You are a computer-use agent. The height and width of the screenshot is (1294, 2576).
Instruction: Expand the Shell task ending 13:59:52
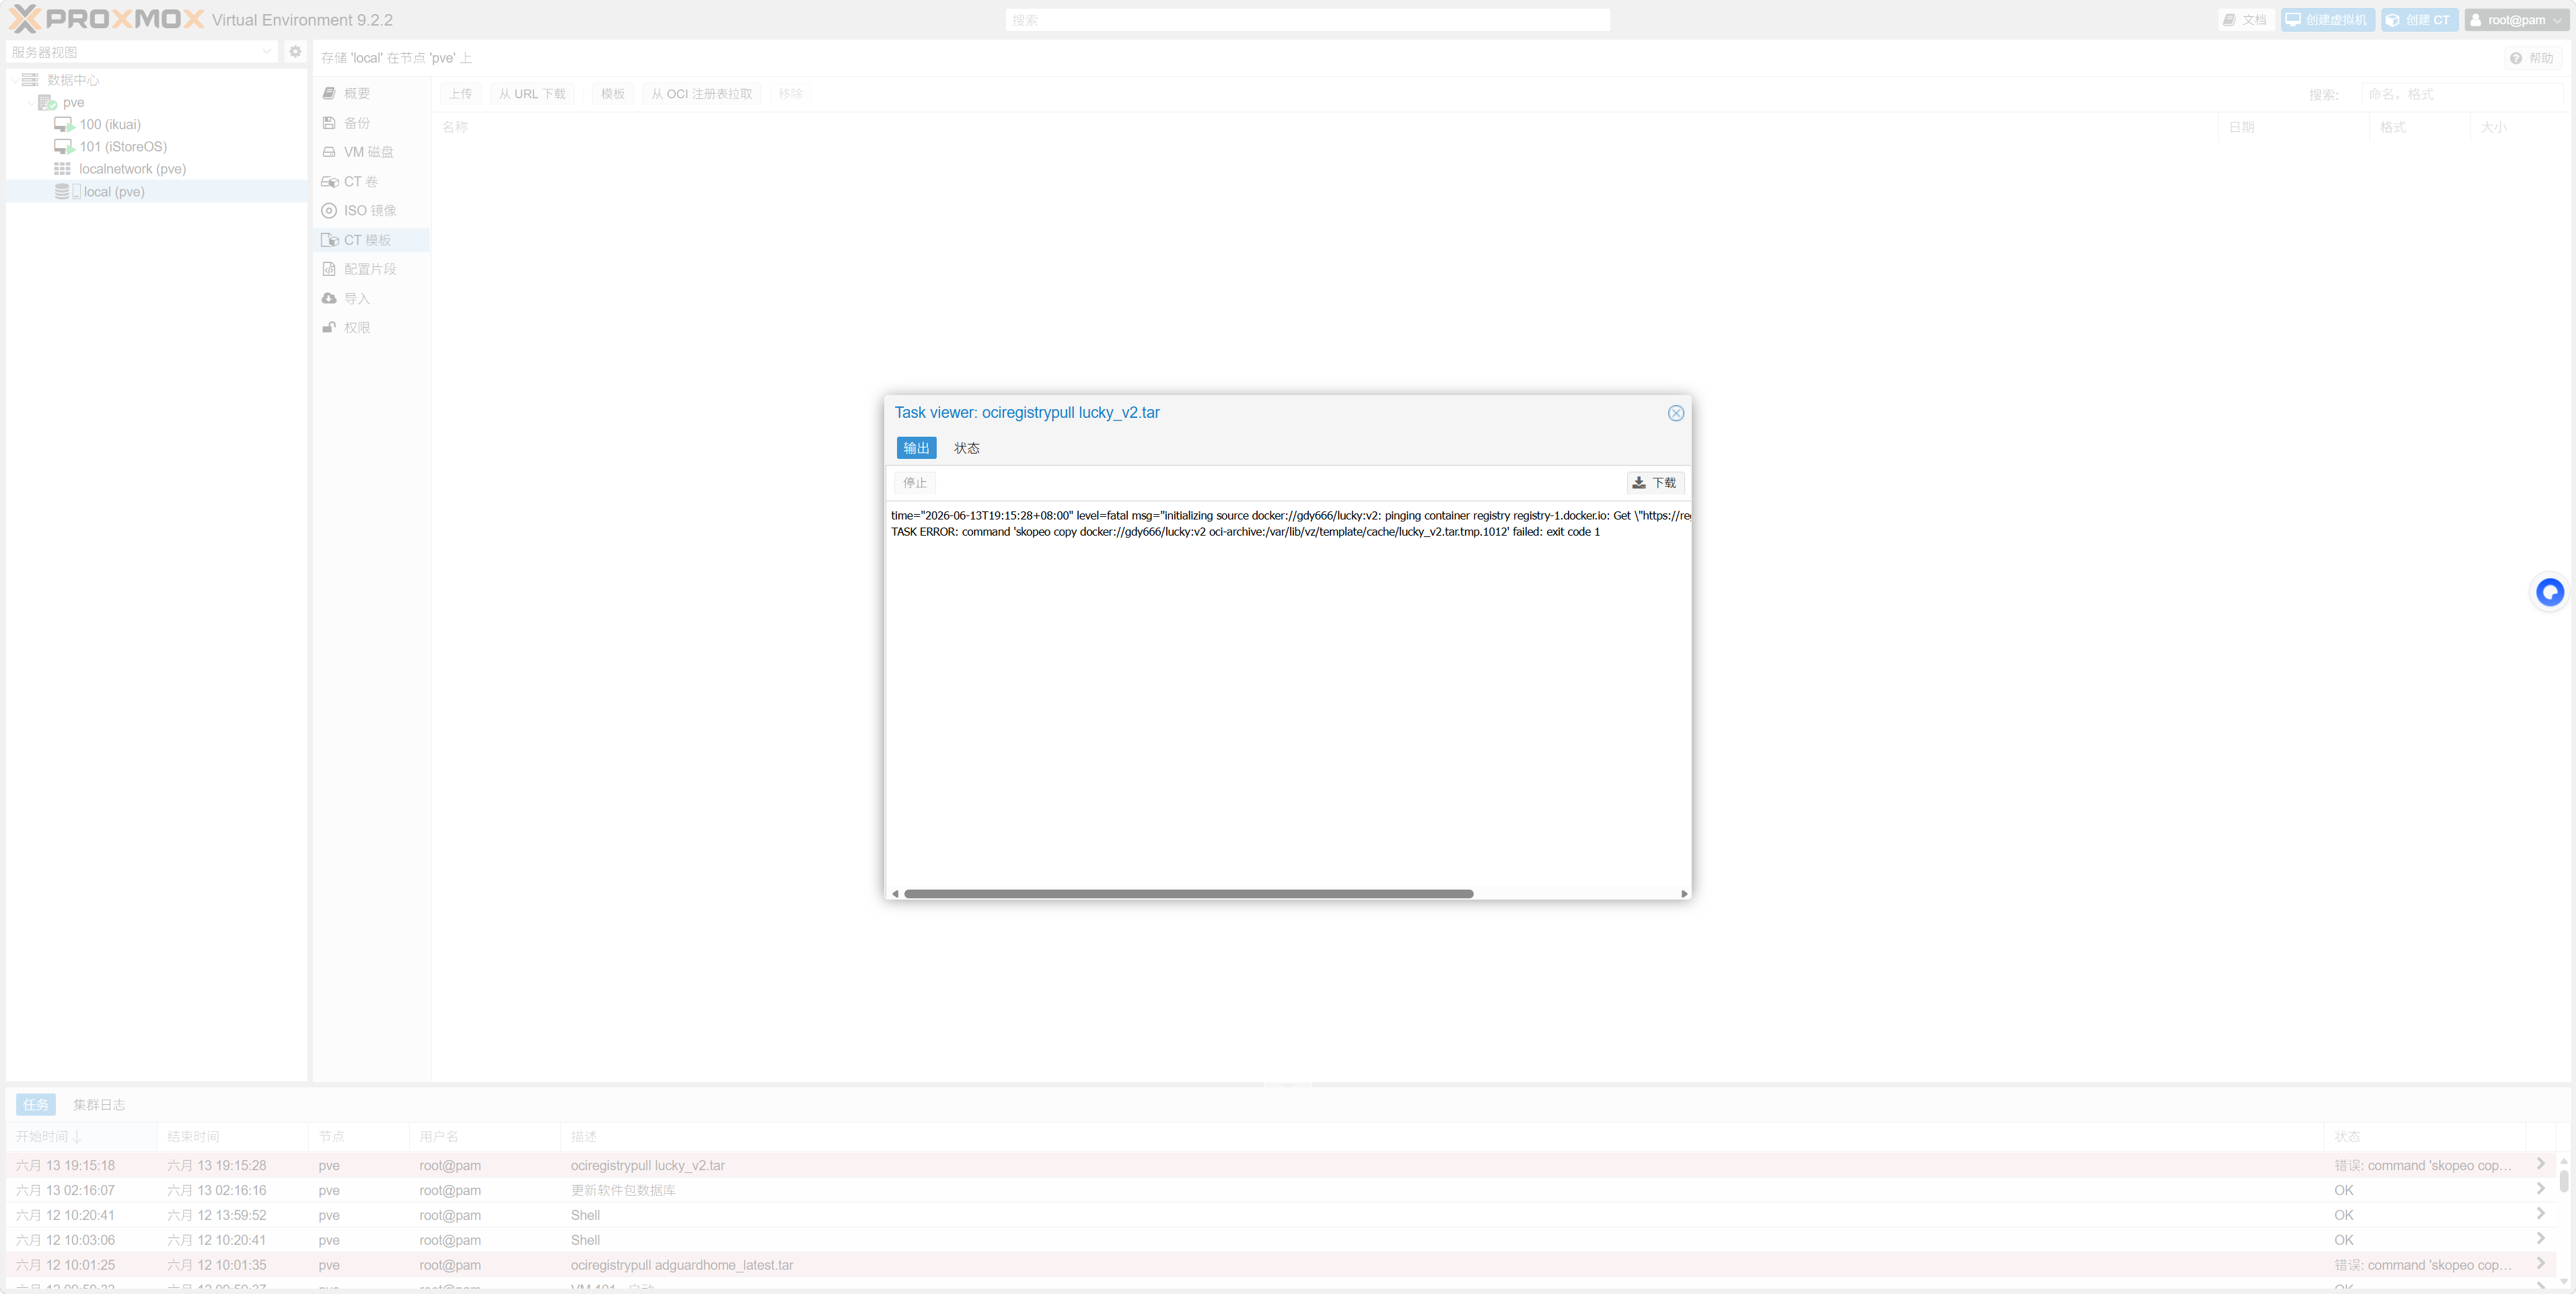coord(2540,1214)
